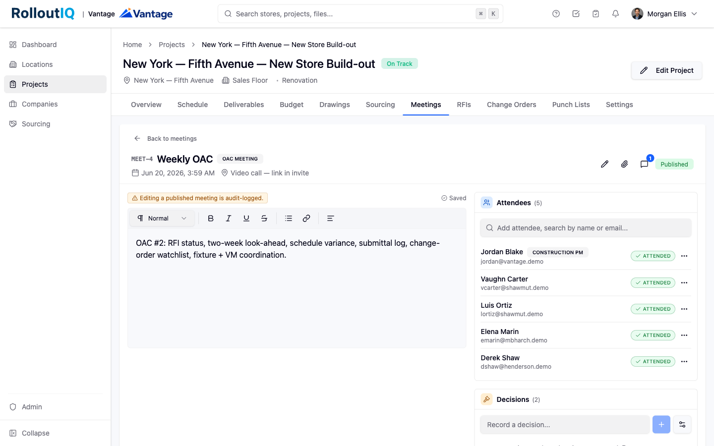Screen dimensions: 714x446
Task: Switch to the Deliverables tab
Action: tap(244, 105)
